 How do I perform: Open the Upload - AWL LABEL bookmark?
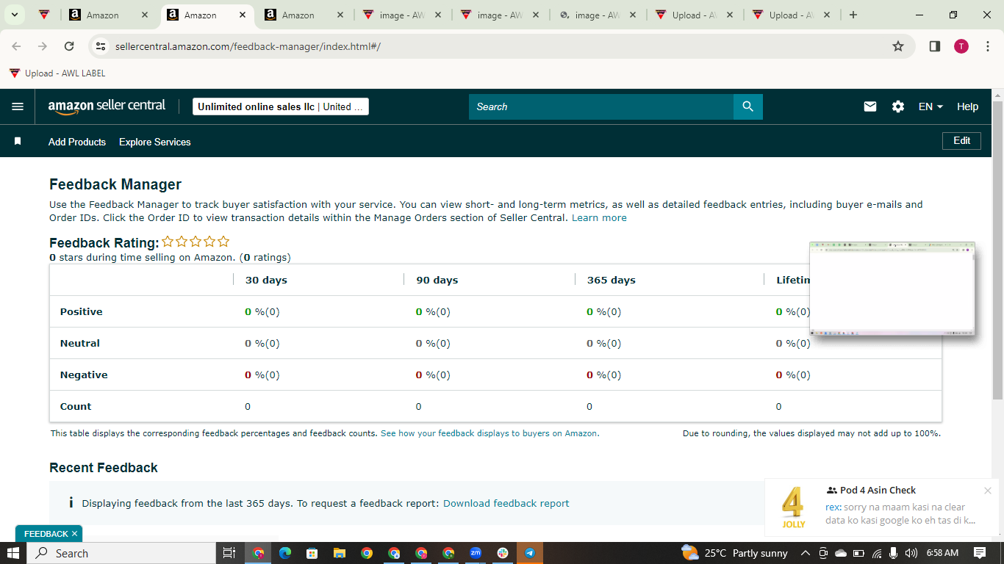[57, 73]
